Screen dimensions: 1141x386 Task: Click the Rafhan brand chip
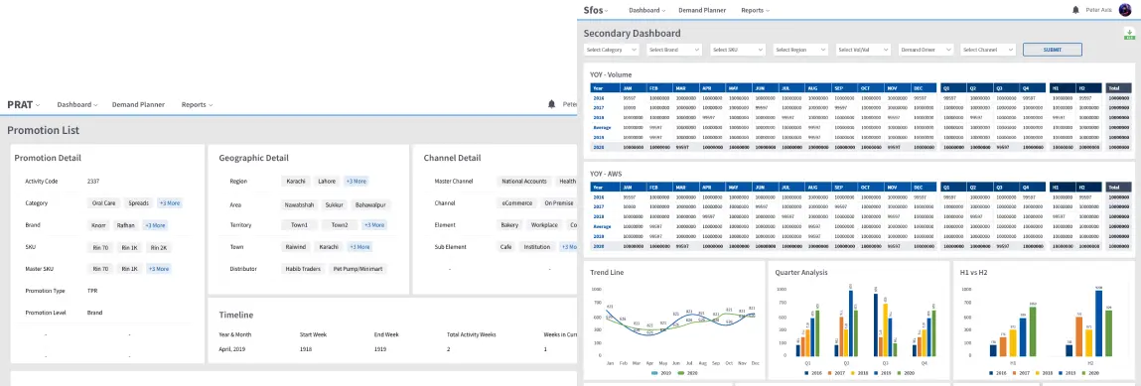(127, 225)
